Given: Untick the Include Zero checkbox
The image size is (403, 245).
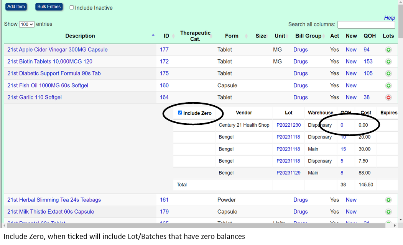Looking at the screenshot, I should coord(180,113).
